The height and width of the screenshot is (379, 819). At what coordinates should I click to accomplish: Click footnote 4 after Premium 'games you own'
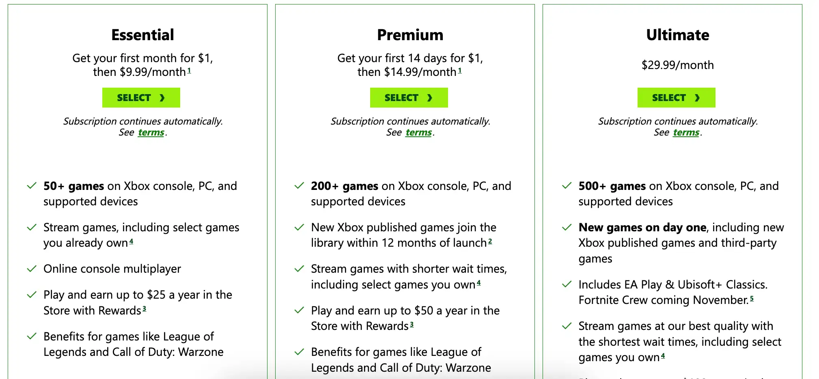click(478, 283)
